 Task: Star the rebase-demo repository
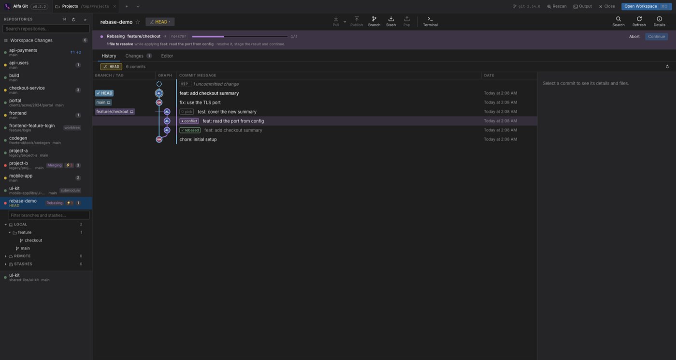point(138,22)
